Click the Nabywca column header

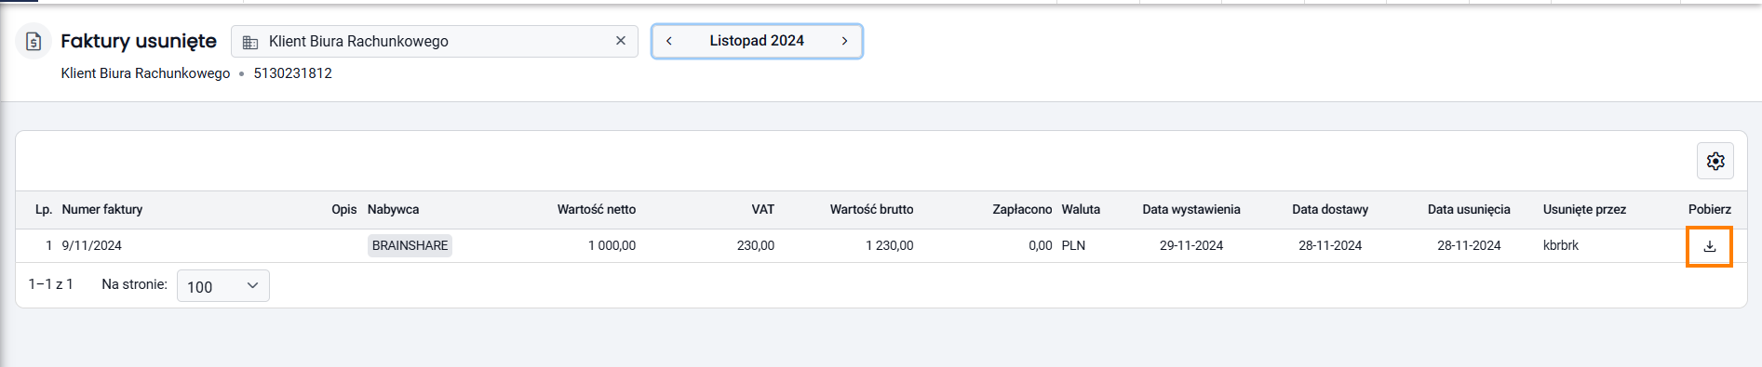pyautogui.click(x=393, y=209)
